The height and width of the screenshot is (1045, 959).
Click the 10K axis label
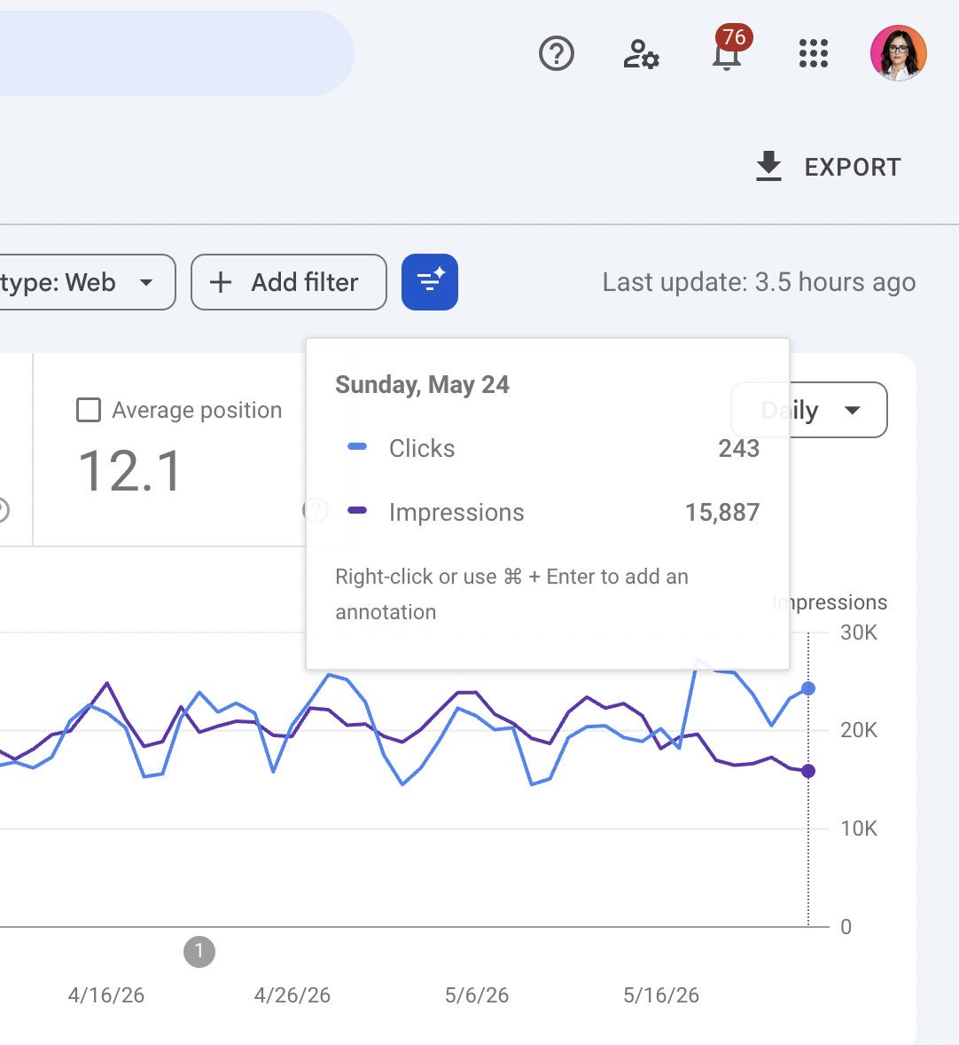click(859, 829)
